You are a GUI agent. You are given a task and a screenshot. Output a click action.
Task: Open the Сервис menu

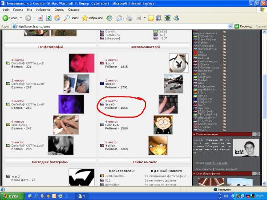[x=59, y=10]
